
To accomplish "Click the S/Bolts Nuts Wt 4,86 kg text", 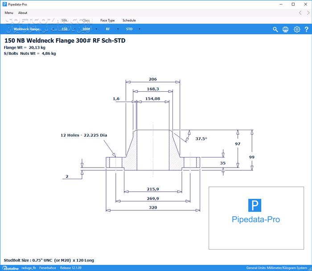I will pyautogui.click(x=30, y=53).
